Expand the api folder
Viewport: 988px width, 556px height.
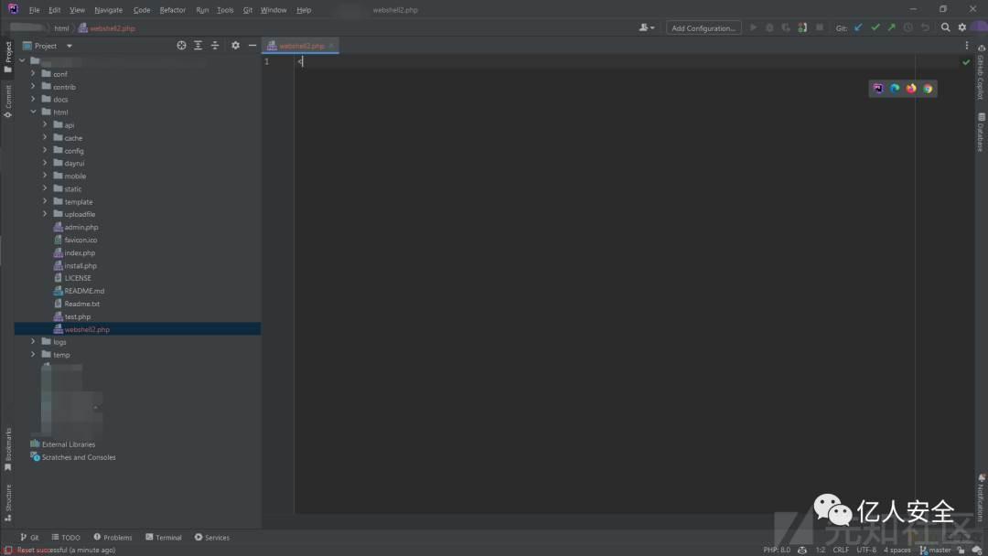tap(45, 124)
